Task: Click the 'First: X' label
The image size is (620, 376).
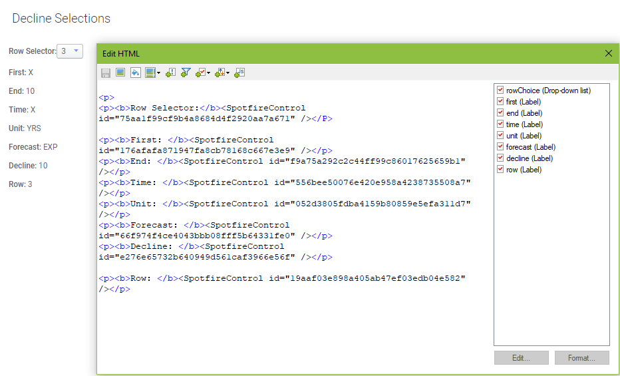Action: tap(21, 73)
